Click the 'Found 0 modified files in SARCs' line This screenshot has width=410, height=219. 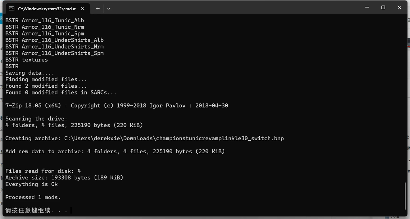(61, 92)
